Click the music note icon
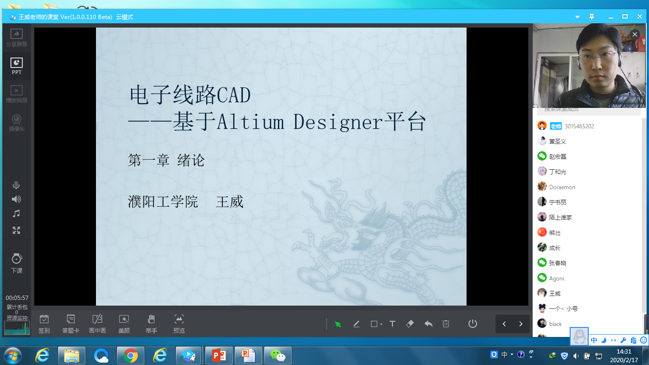The height and width of the screenshot is (365, 649). click(16, 214)
